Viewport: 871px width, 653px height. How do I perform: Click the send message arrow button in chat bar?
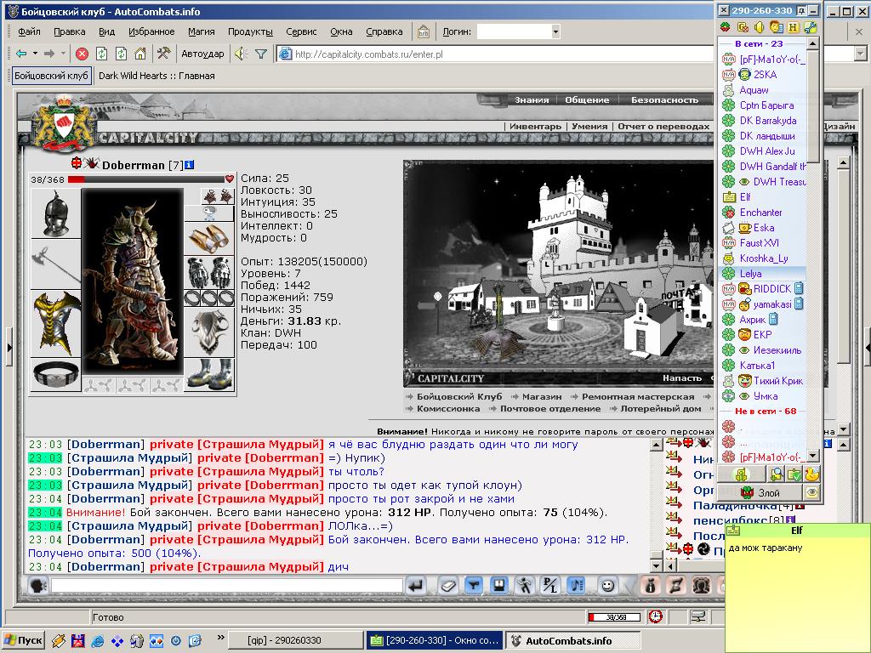pyautogui.click(x=416, y=586)
